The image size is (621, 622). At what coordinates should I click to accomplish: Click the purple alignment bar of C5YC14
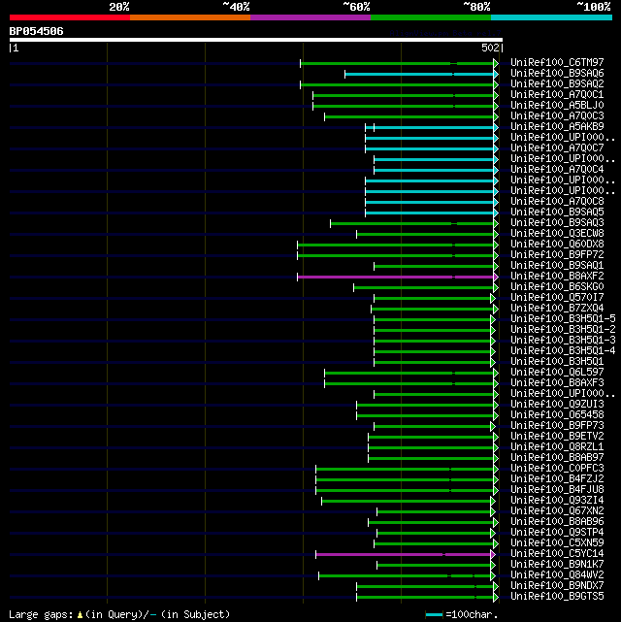pos(403,554)
